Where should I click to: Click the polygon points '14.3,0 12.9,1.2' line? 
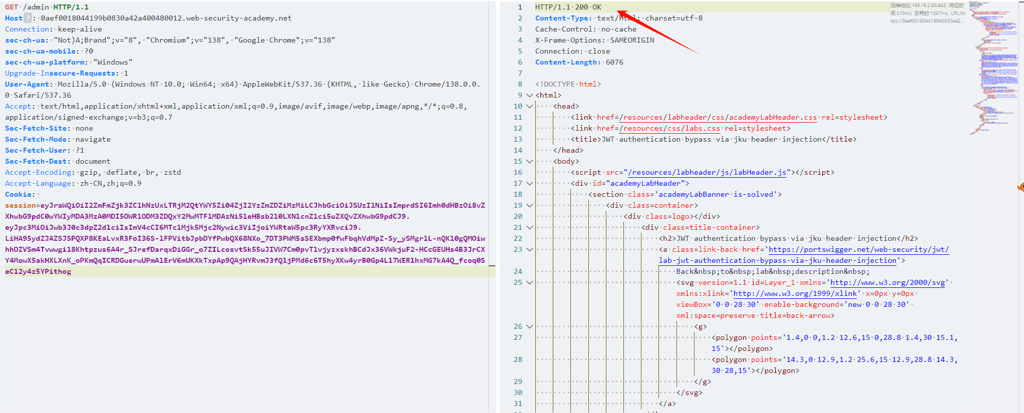tap(835, 359)
